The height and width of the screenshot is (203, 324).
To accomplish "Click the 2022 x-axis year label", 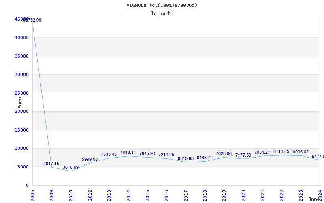I will coord(281,196).
